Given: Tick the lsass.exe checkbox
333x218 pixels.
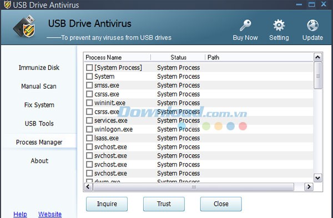Looking at the screenshot, I should coord(89,138).
